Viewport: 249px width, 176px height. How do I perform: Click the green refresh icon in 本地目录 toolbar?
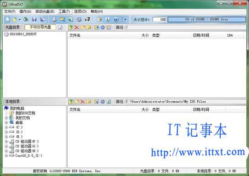[108, 101]
